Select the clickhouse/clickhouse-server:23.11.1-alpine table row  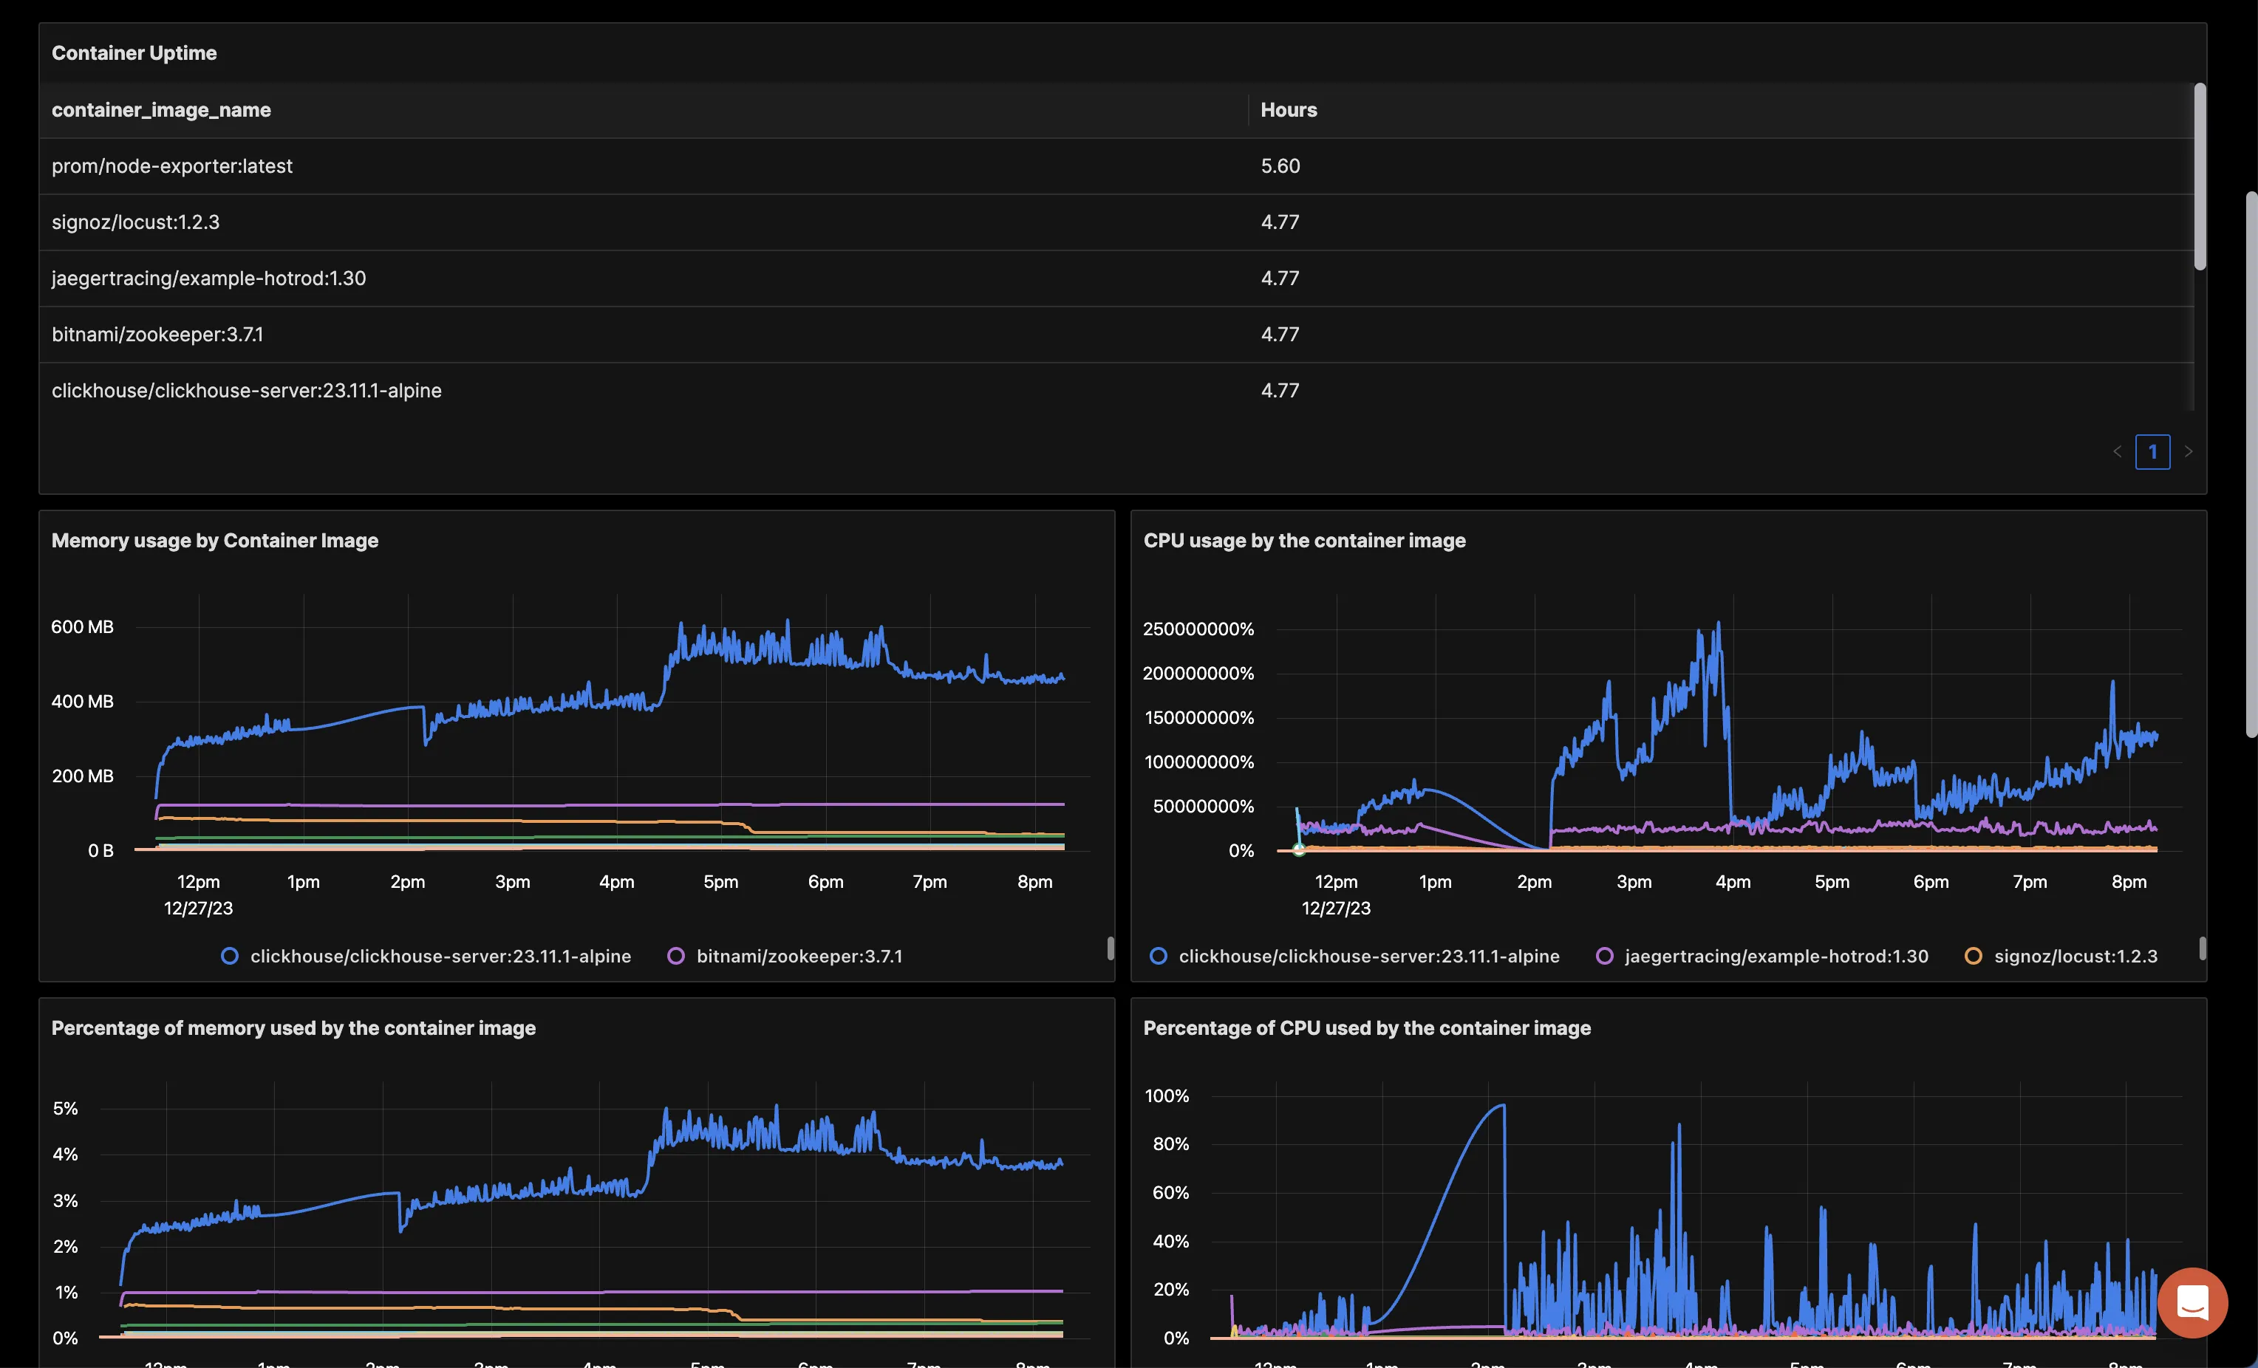pos(1116,390)
